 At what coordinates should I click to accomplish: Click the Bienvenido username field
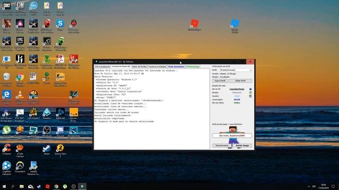[232, 136]
